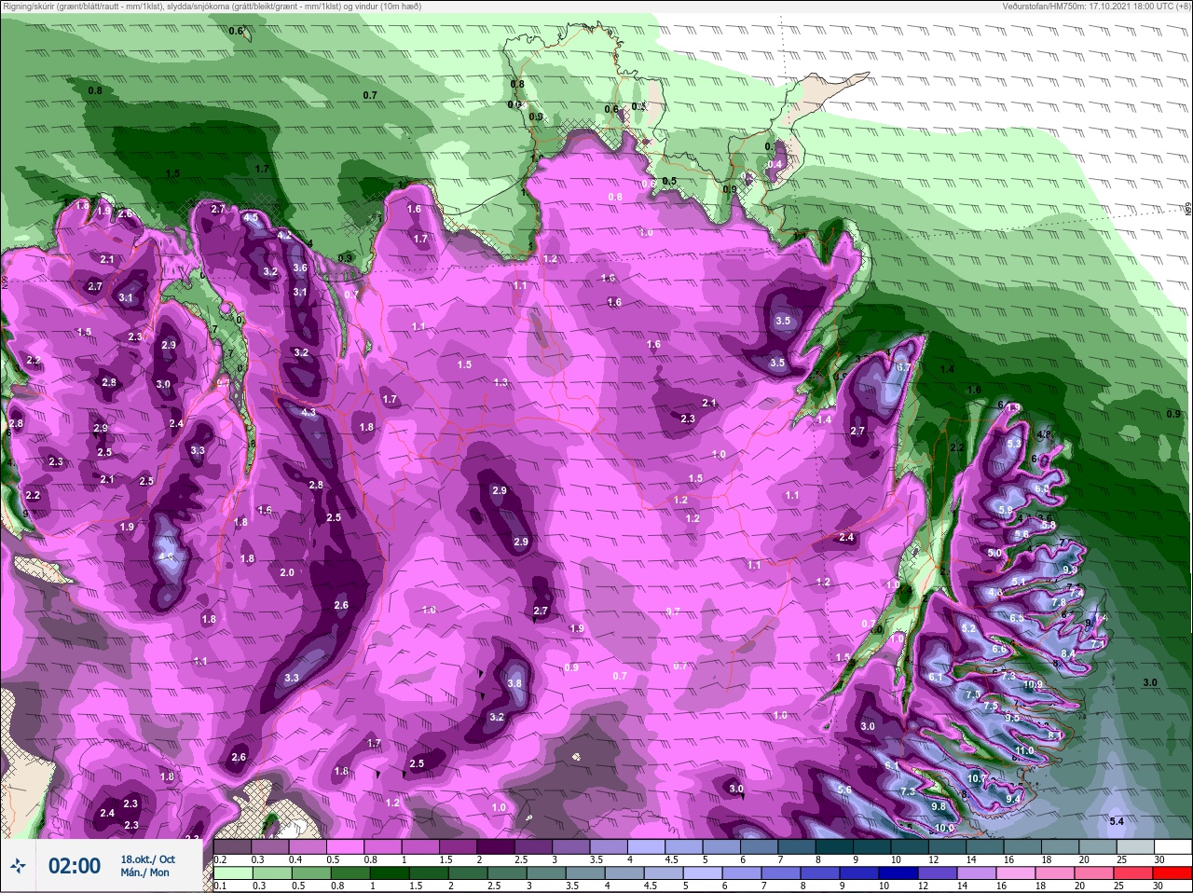Select lower legend swatch between 1 and 1.5
The image size is (1193, 893).
[x=389, y=873]
